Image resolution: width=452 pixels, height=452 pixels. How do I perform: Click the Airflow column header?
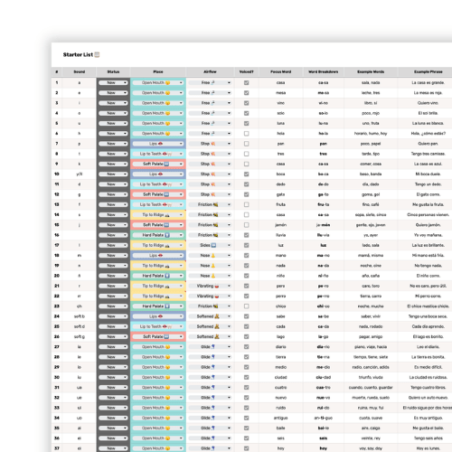(210, 71)
